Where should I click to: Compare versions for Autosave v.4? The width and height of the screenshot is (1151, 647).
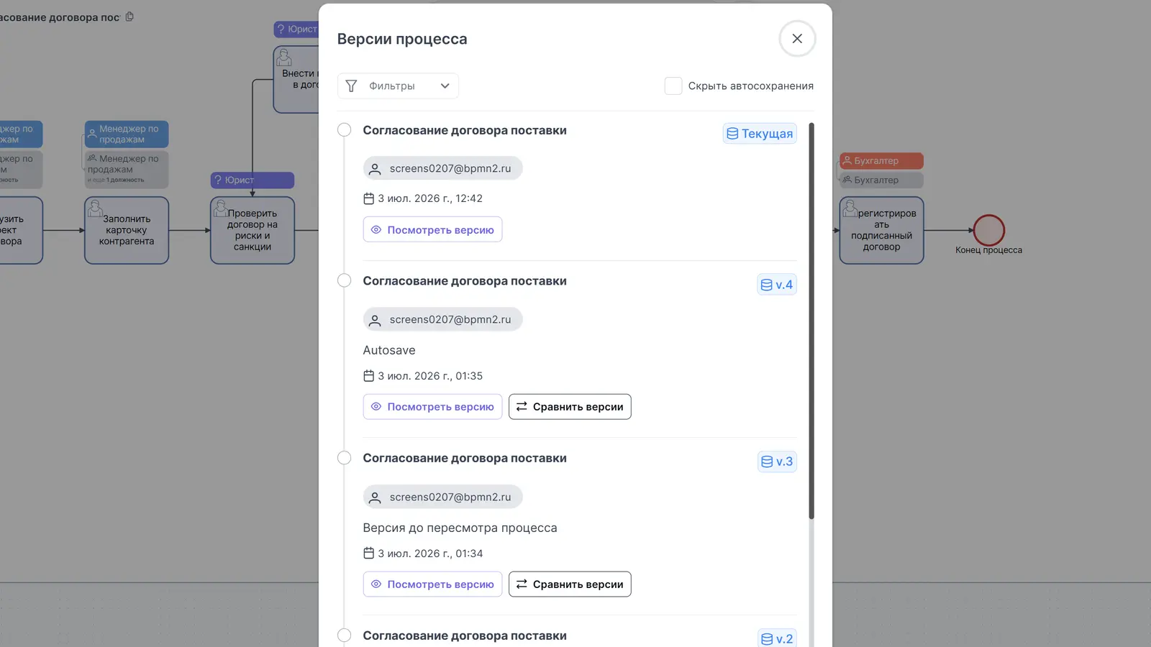tap(570, 406)
